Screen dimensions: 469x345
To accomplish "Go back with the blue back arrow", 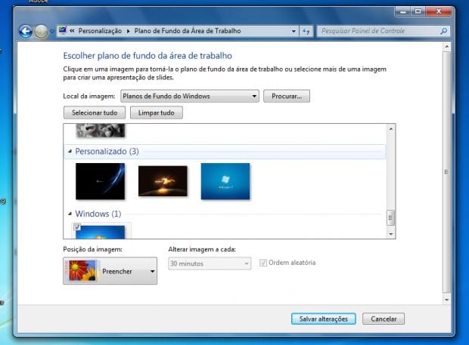I will click(x=26, y=31).
